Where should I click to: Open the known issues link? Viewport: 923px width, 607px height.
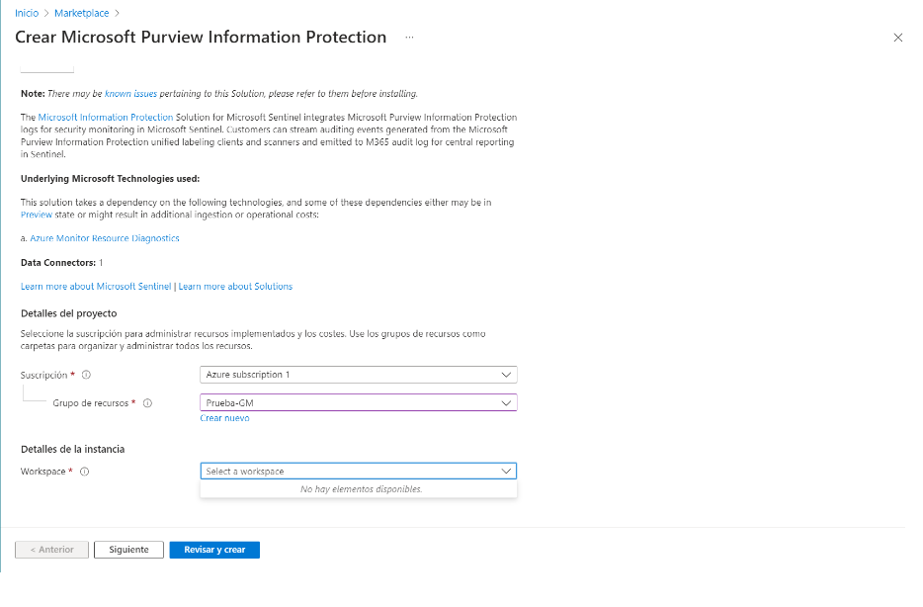pos(130,94)
